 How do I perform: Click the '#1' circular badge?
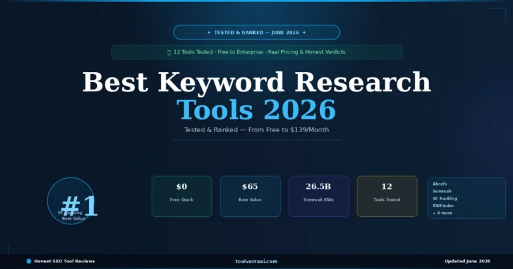pyautogui.click(x=71, y=201)
